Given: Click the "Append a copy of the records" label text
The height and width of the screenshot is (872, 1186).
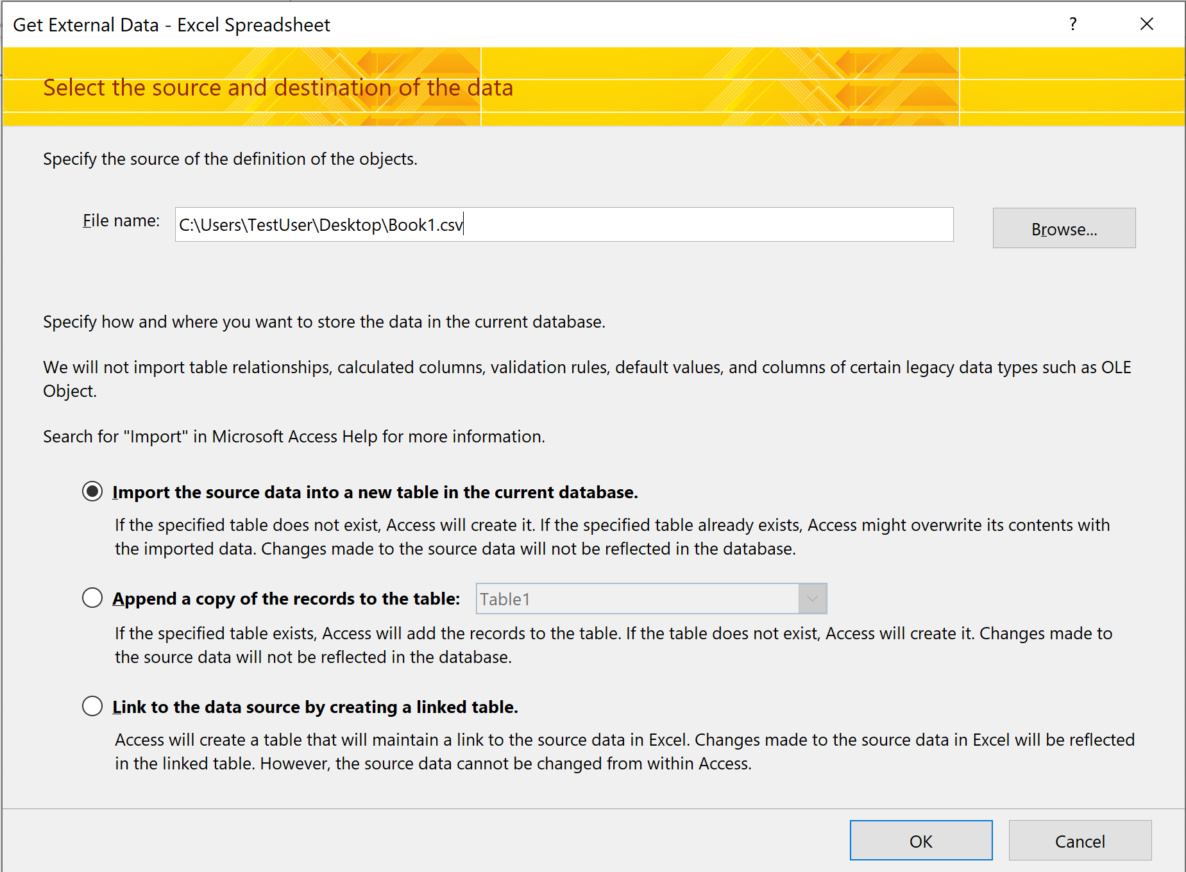Looking at the screenshot, I should (x=286, y=598).
